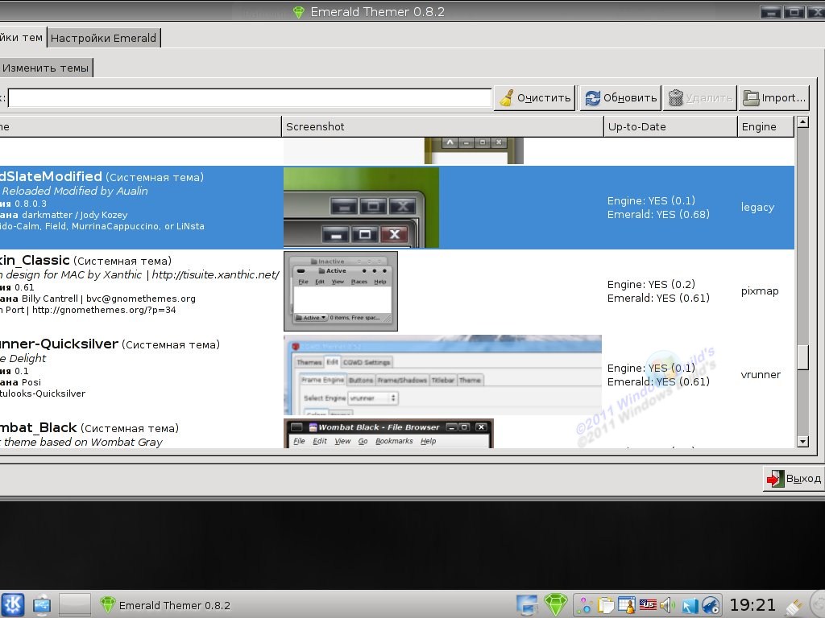The width and height of the screenshot is (825, 618).
Task: Click the blue cursor arrow tray icon
Action: coord(690,606)
